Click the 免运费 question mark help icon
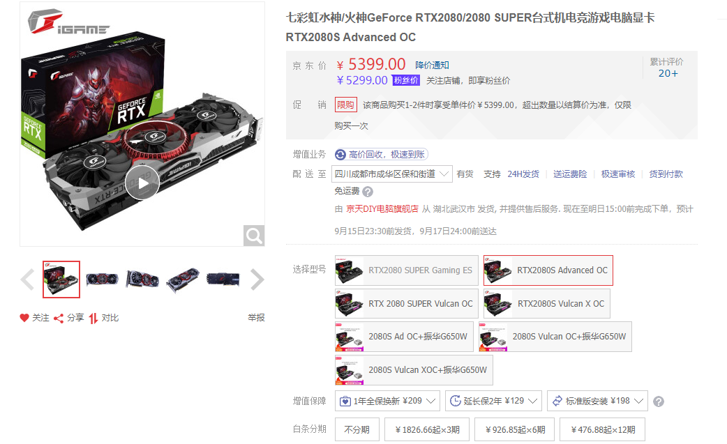 click(x=368, y=191)
